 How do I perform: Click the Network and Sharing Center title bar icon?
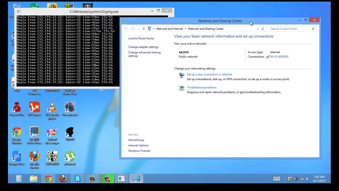point(124,21)
